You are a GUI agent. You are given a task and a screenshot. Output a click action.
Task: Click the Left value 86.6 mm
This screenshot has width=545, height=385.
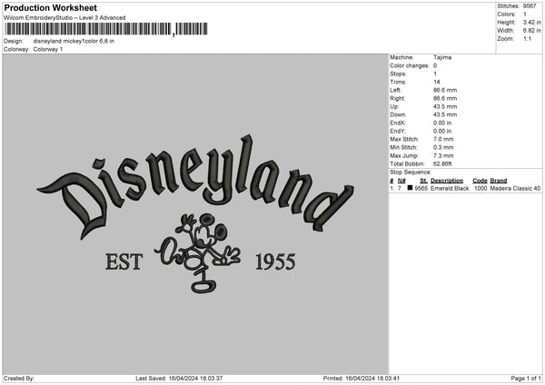445,90
